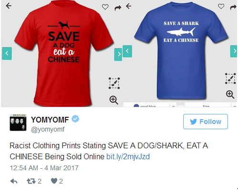
Task: Show previous image of blue shirt
Action: 127,51
